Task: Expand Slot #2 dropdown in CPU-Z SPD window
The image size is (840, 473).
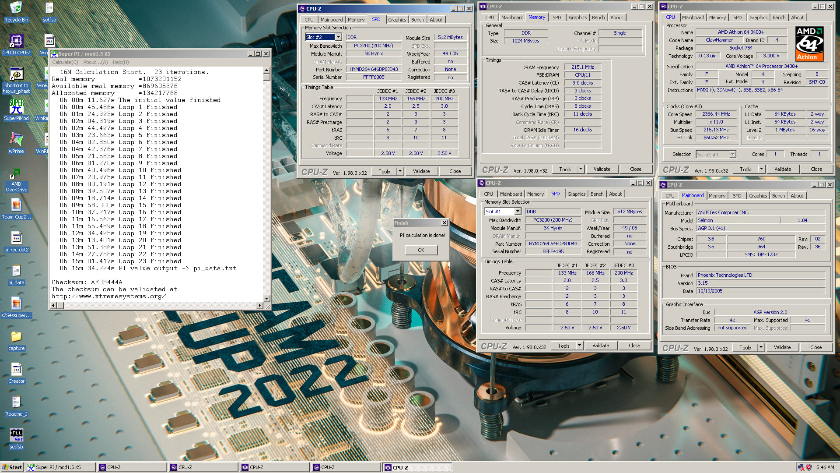Action: coord(338,37)
